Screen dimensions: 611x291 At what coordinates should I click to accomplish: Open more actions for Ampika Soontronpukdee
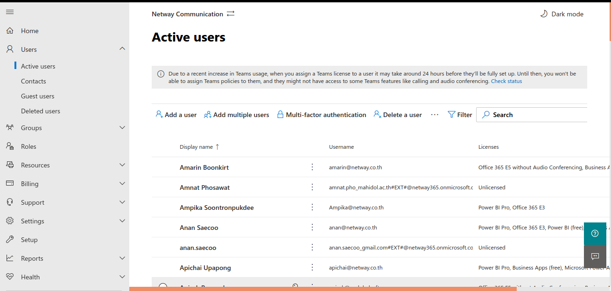pyautogui.click(x=312, y=207)
